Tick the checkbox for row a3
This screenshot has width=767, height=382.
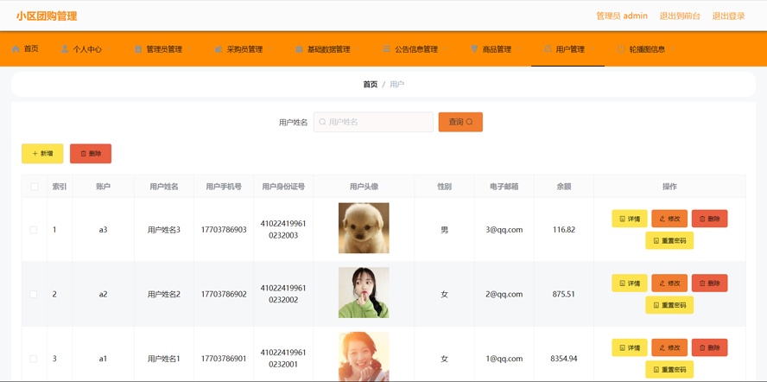tap(34, 230)
